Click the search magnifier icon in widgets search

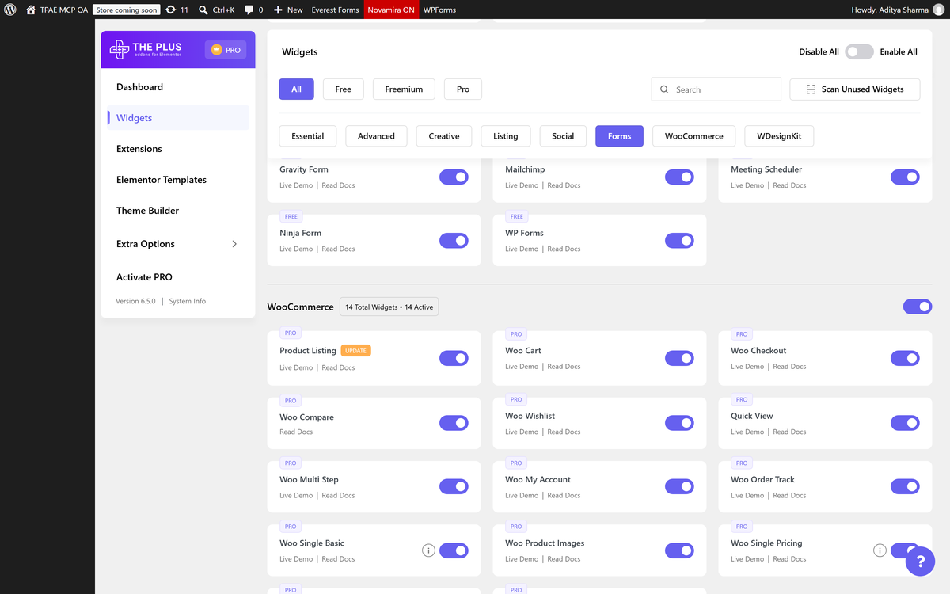point(664,89)
